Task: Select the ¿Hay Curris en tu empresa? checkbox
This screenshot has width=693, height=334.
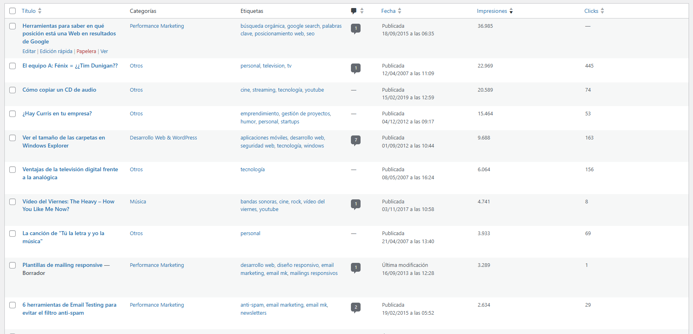Action: [12, 114]
